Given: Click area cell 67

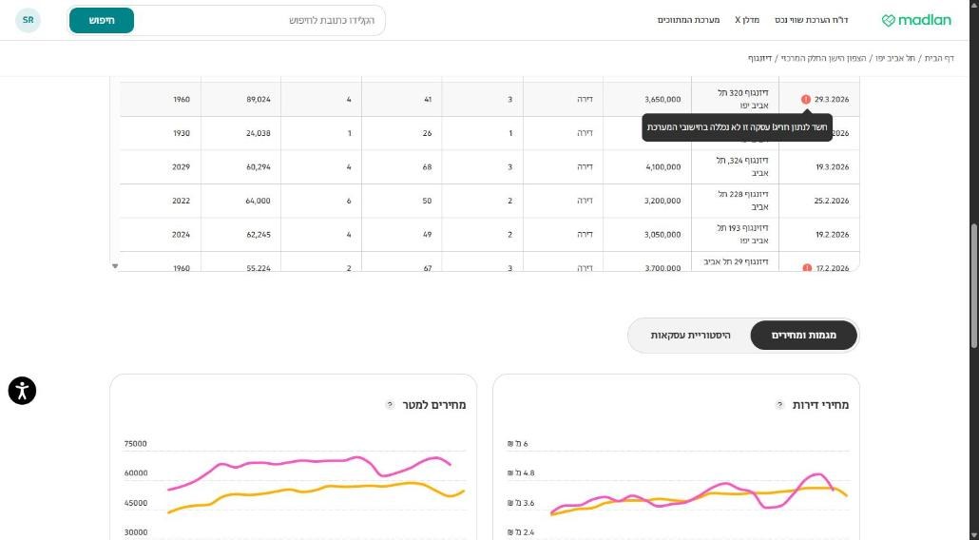Looking at the screenshot, I should pyautogui.click(x=427, y=268).
